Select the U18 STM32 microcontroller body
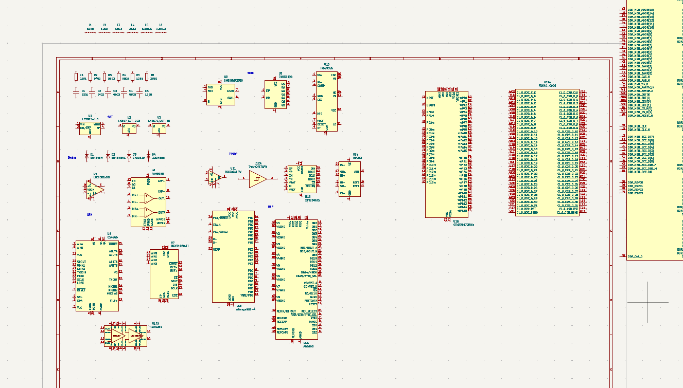 446,155
